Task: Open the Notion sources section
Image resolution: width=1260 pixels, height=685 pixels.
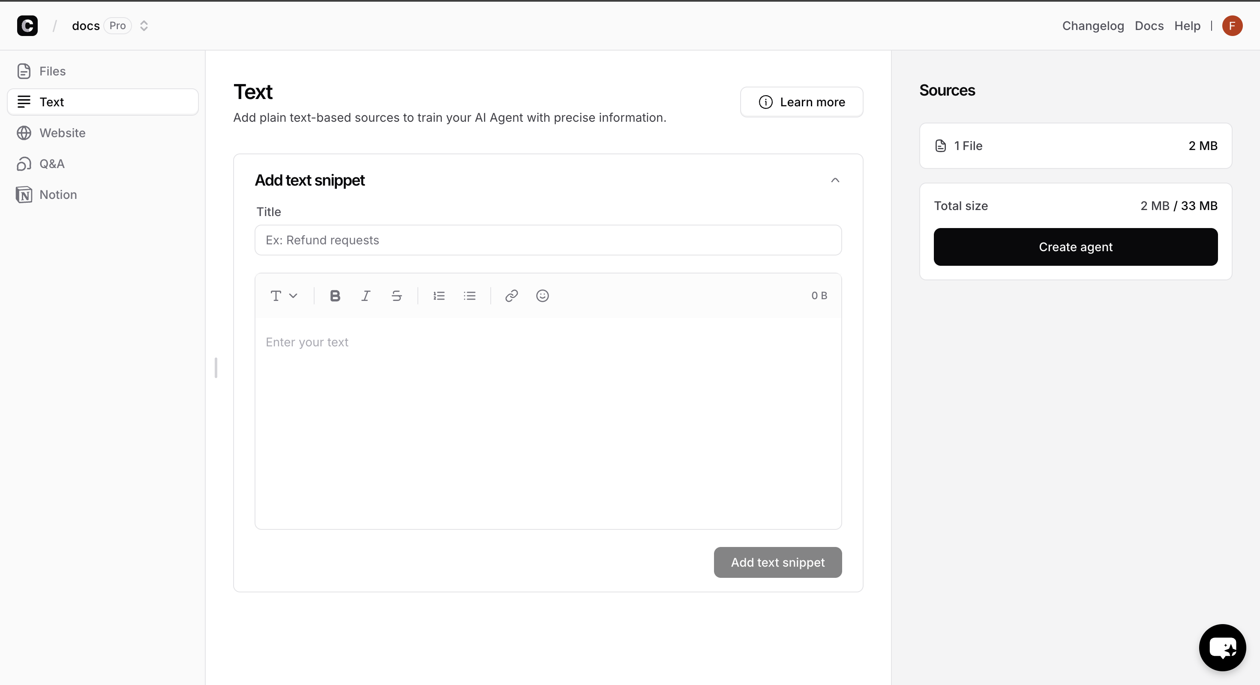Action: tap(58, 194)
